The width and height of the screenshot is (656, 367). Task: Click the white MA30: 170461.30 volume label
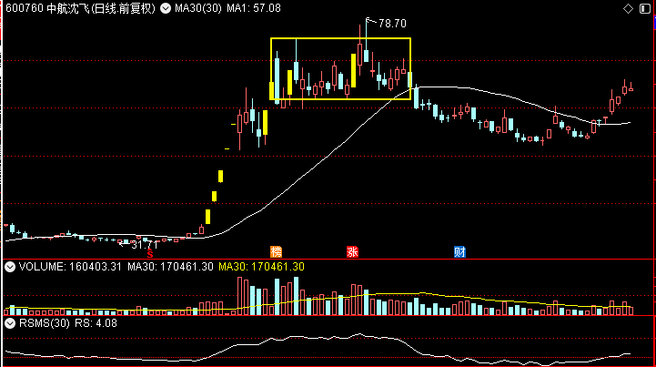pyautogui.click(x=170, y=267)
